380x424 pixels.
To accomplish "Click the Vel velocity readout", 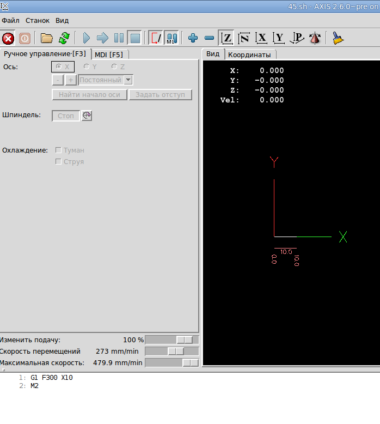I will (272, 100).
